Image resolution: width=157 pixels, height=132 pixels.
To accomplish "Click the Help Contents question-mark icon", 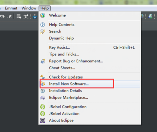I will click(43, 25).
